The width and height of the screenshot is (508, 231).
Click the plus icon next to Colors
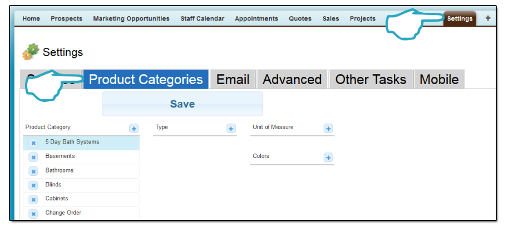(328, 158)
